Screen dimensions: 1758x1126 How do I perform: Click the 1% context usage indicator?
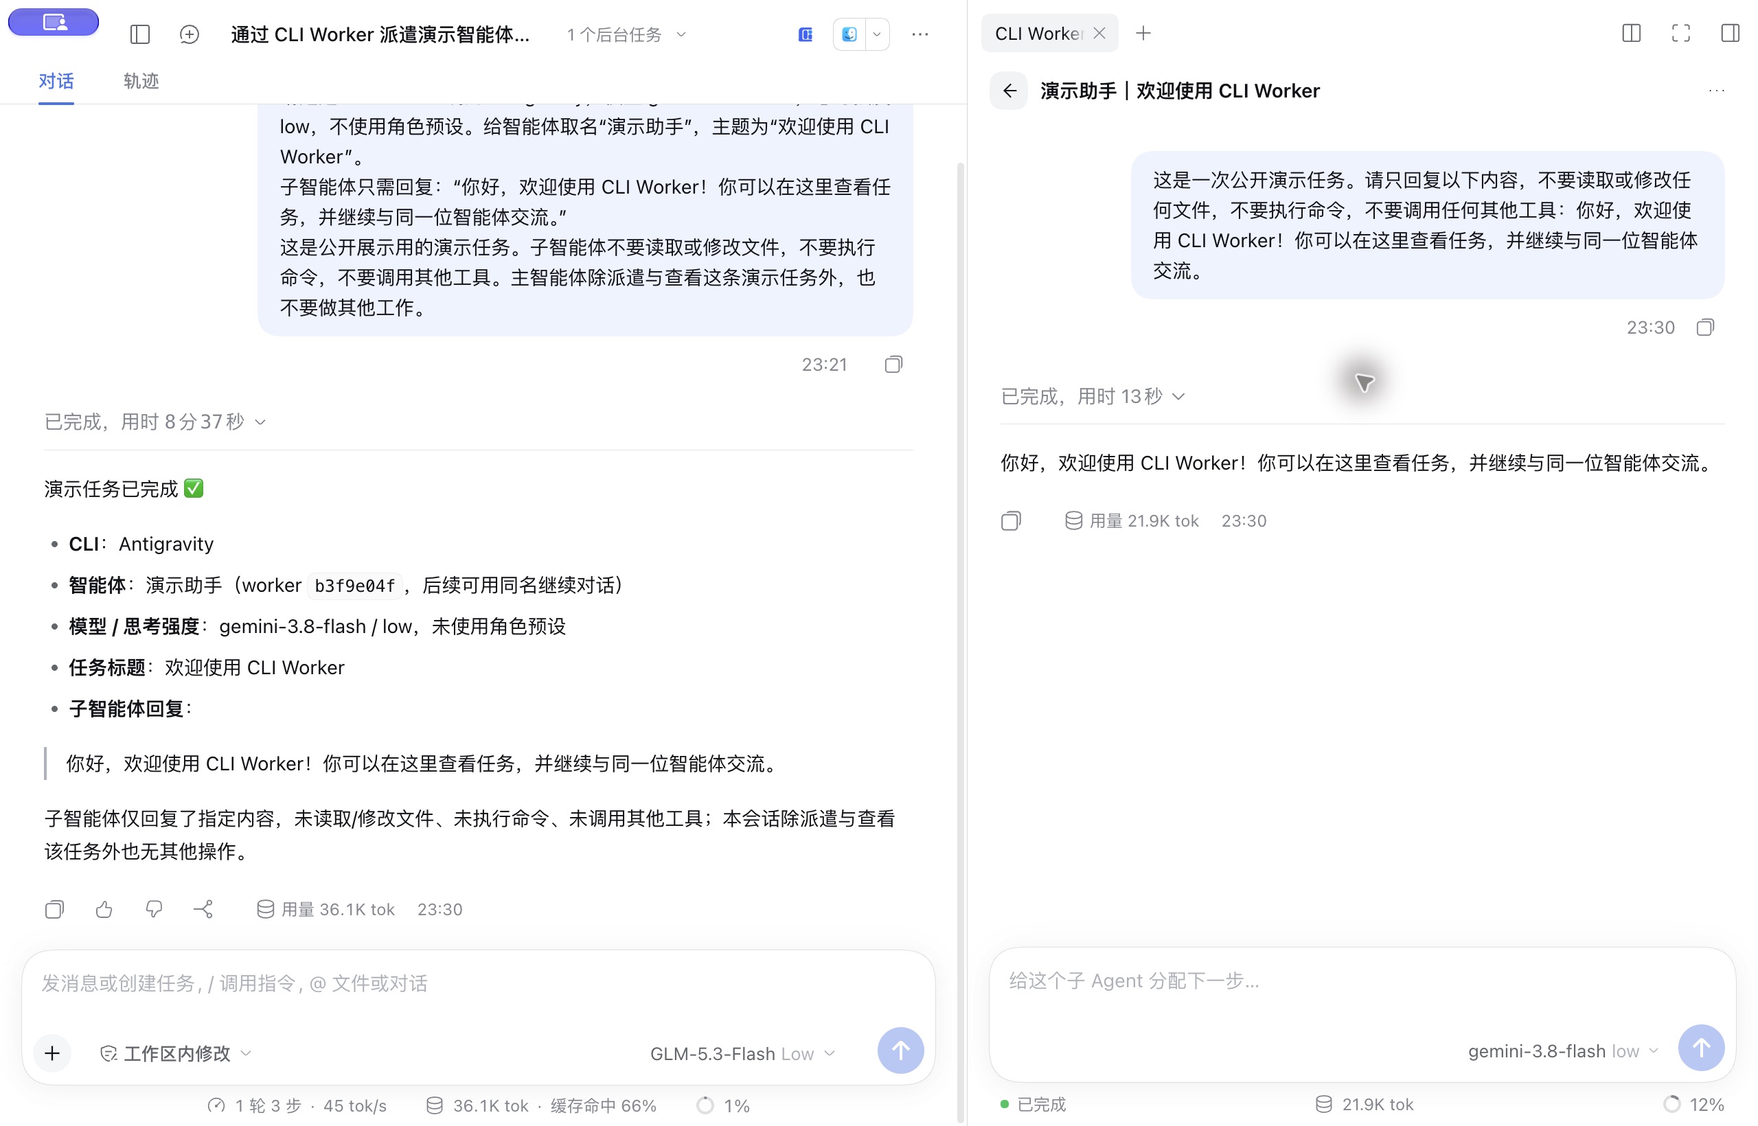coord(723,1105)
